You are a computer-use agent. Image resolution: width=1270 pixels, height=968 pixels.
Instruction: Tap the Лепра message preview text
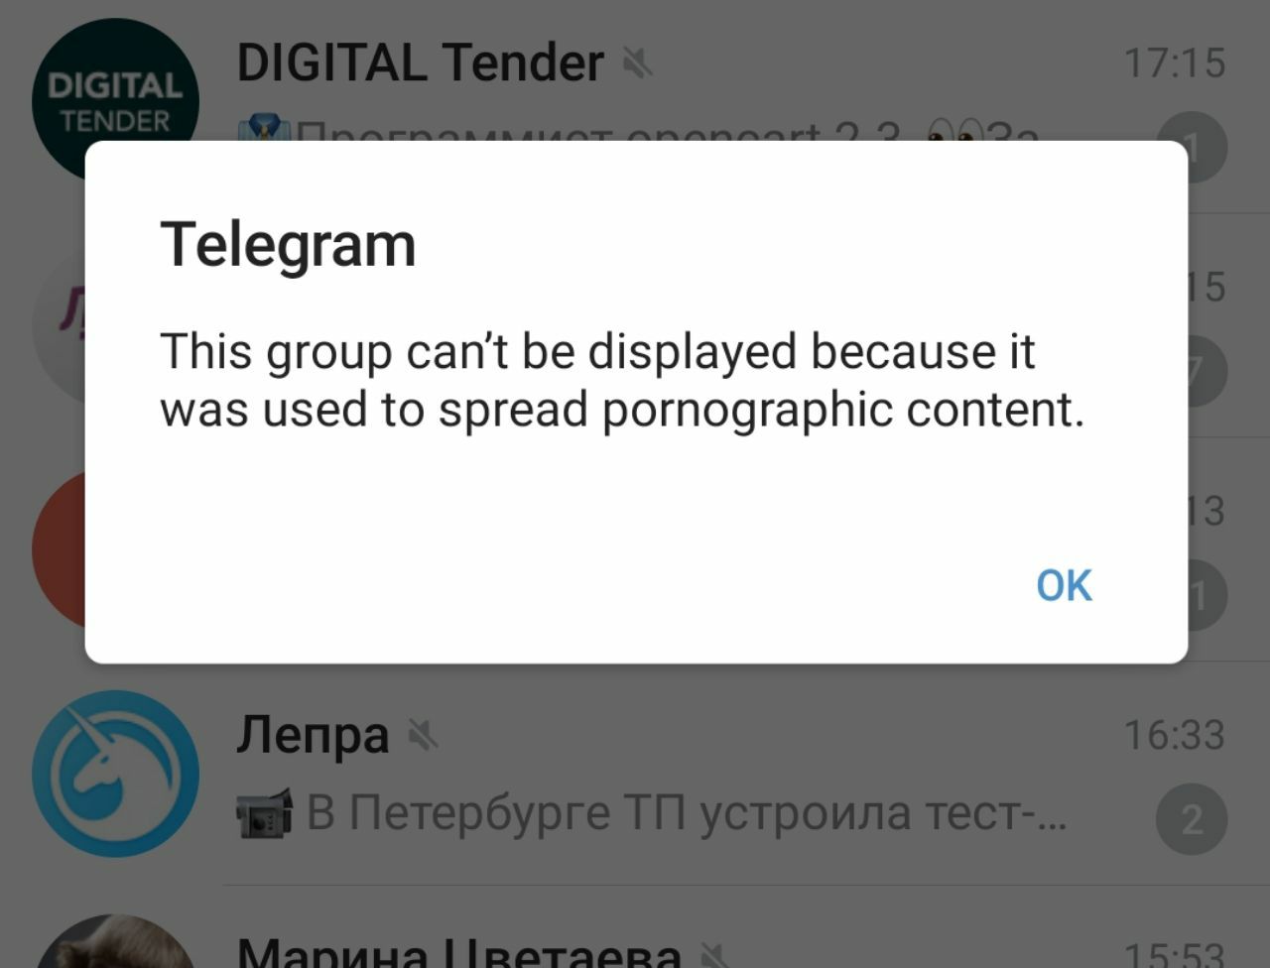tap(687, 813)
